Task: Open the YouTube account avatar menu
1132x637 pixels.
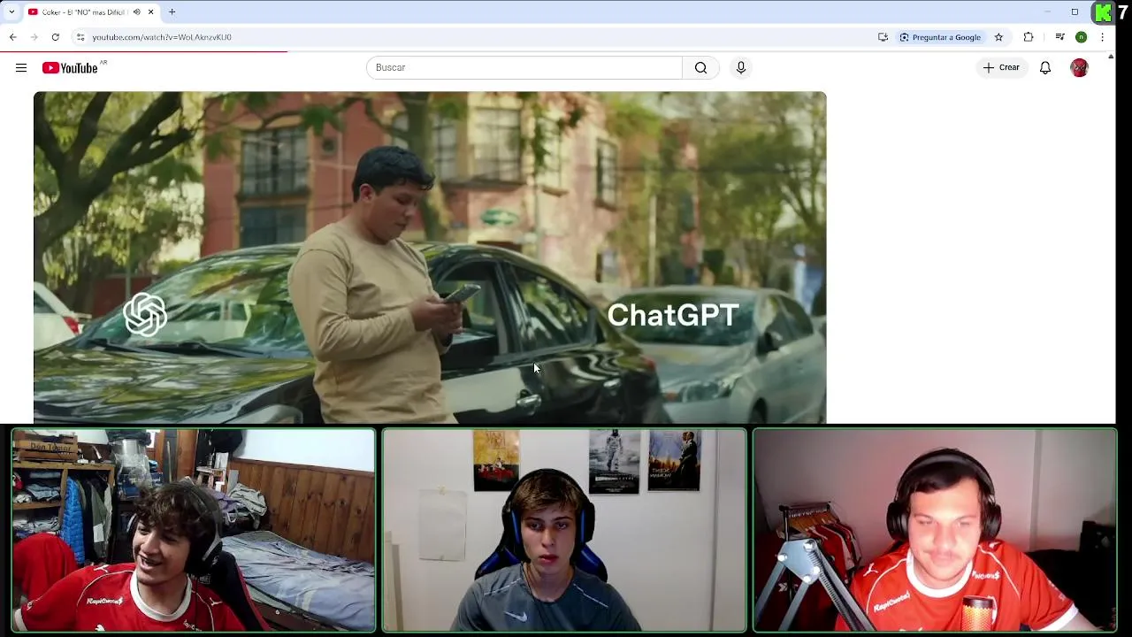Action: point(1079,68)
